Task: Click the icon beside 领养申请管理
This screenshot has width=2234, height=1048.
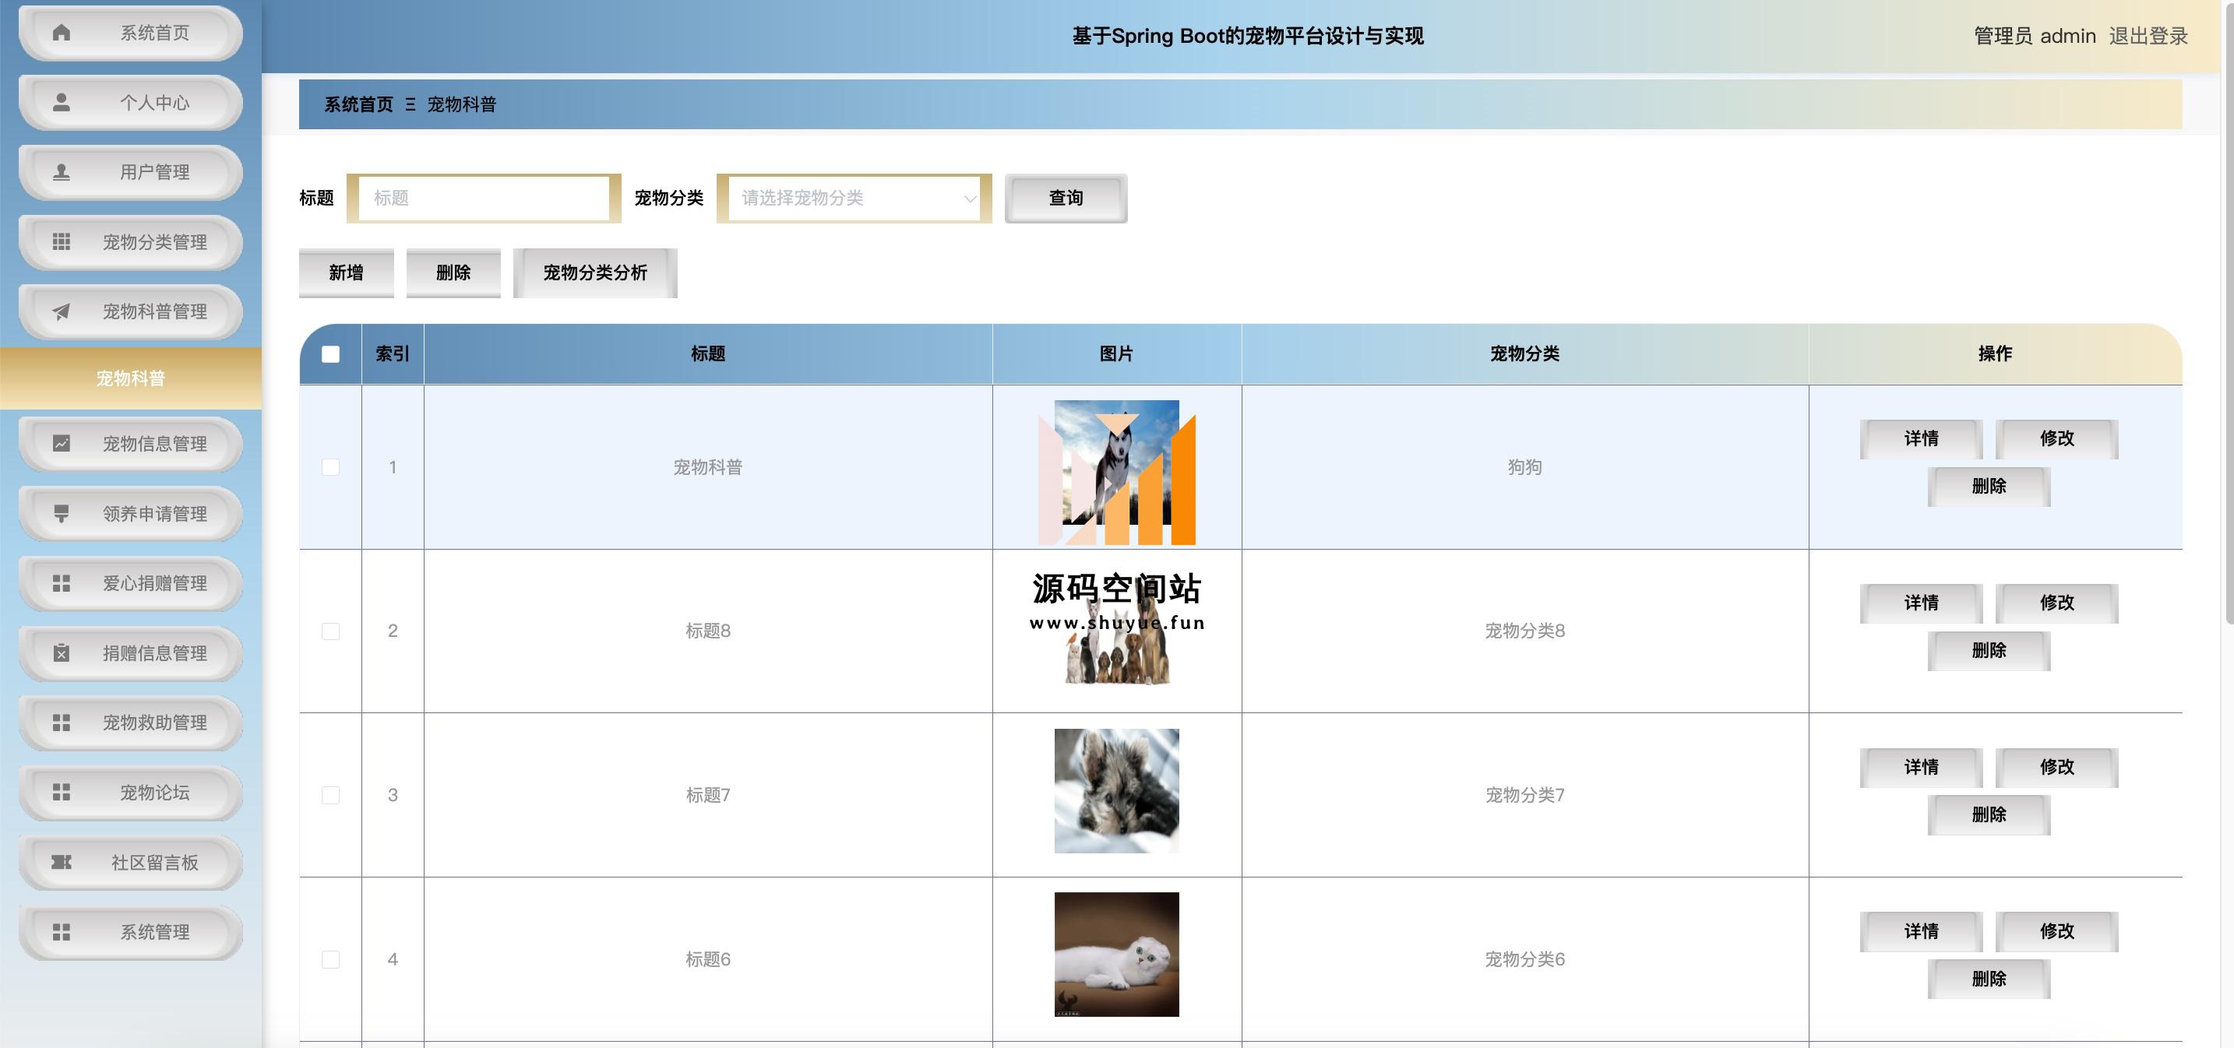Action: coord(61,513)
